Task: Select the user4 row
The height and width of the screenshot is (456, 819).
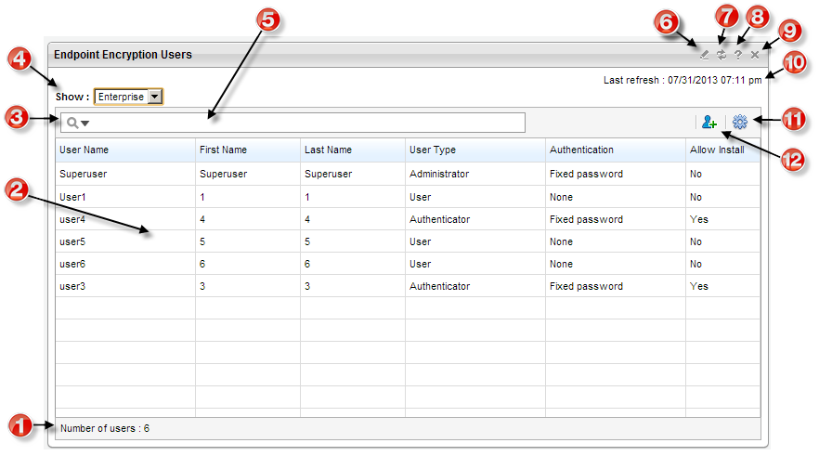Action: point(72,219)
